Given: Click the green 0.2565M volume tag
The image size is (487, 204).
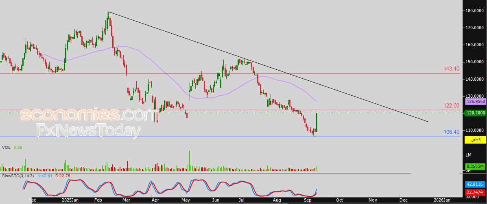Looking at the screenshot, I should pyautogui.click(x=475, y=166).
